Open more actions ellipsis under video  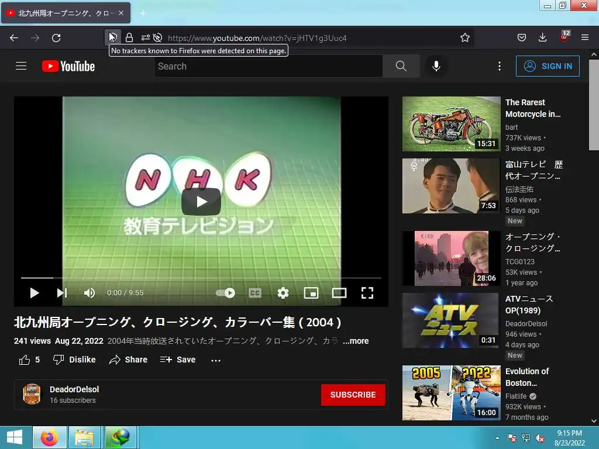click(216, 360)
